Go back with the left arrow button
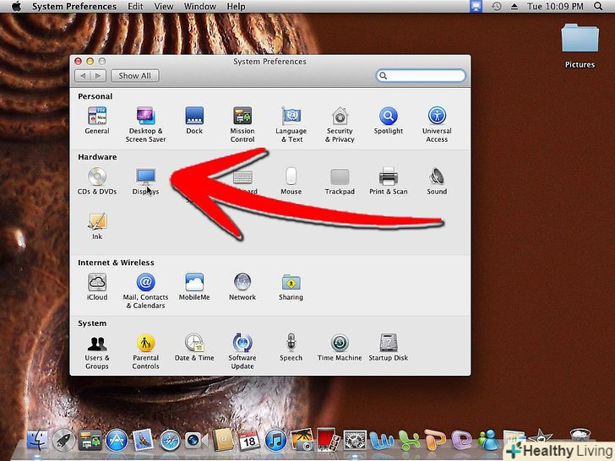Viewport: 615px width, 461px height. [83, 76]
